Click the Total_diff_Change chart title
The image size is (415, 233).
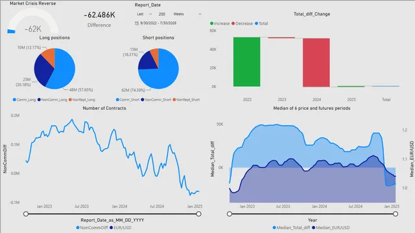pos(312,14)
